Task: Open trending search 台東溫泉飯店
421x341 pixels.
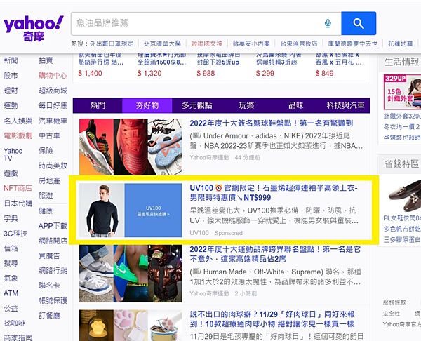Action: [x=299, y=44]
